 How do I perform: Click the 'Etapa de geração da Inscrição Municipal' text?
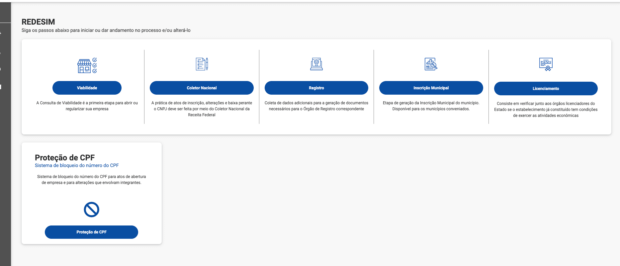pos(431,106)
